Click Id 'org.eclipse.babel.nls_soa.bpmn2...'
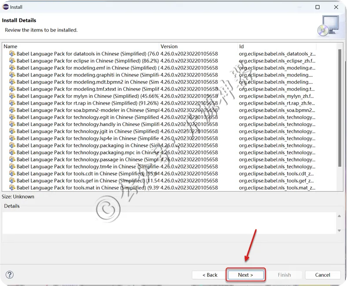This screenshot has width=347, height=286. pyautogui.click(x=277, y=110)
